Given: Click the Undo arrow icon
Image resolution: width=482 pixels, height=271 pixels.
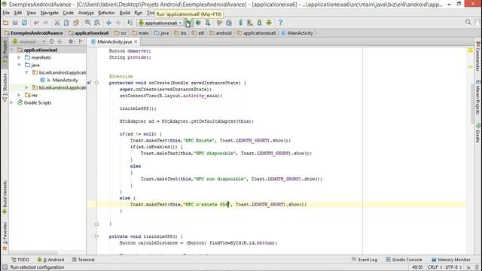Looking at the screenshot, I should pyautogui.click(x=36, y=23).
